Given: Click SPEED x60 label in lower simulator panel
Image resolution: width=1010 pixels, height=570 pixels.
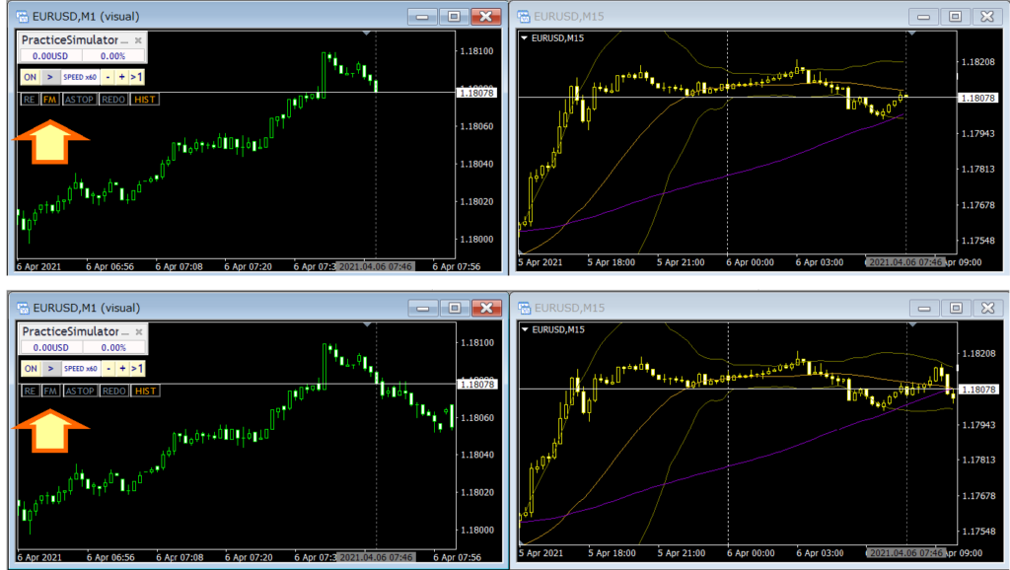Looking at the screenshot, I should point(80,369).
